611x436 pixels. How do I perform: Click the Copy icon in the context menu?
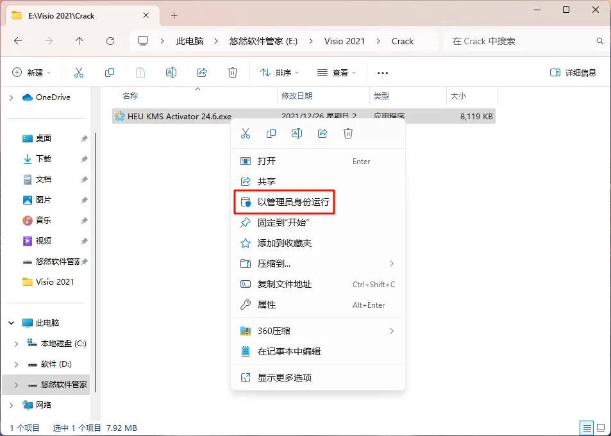(271, 133)
